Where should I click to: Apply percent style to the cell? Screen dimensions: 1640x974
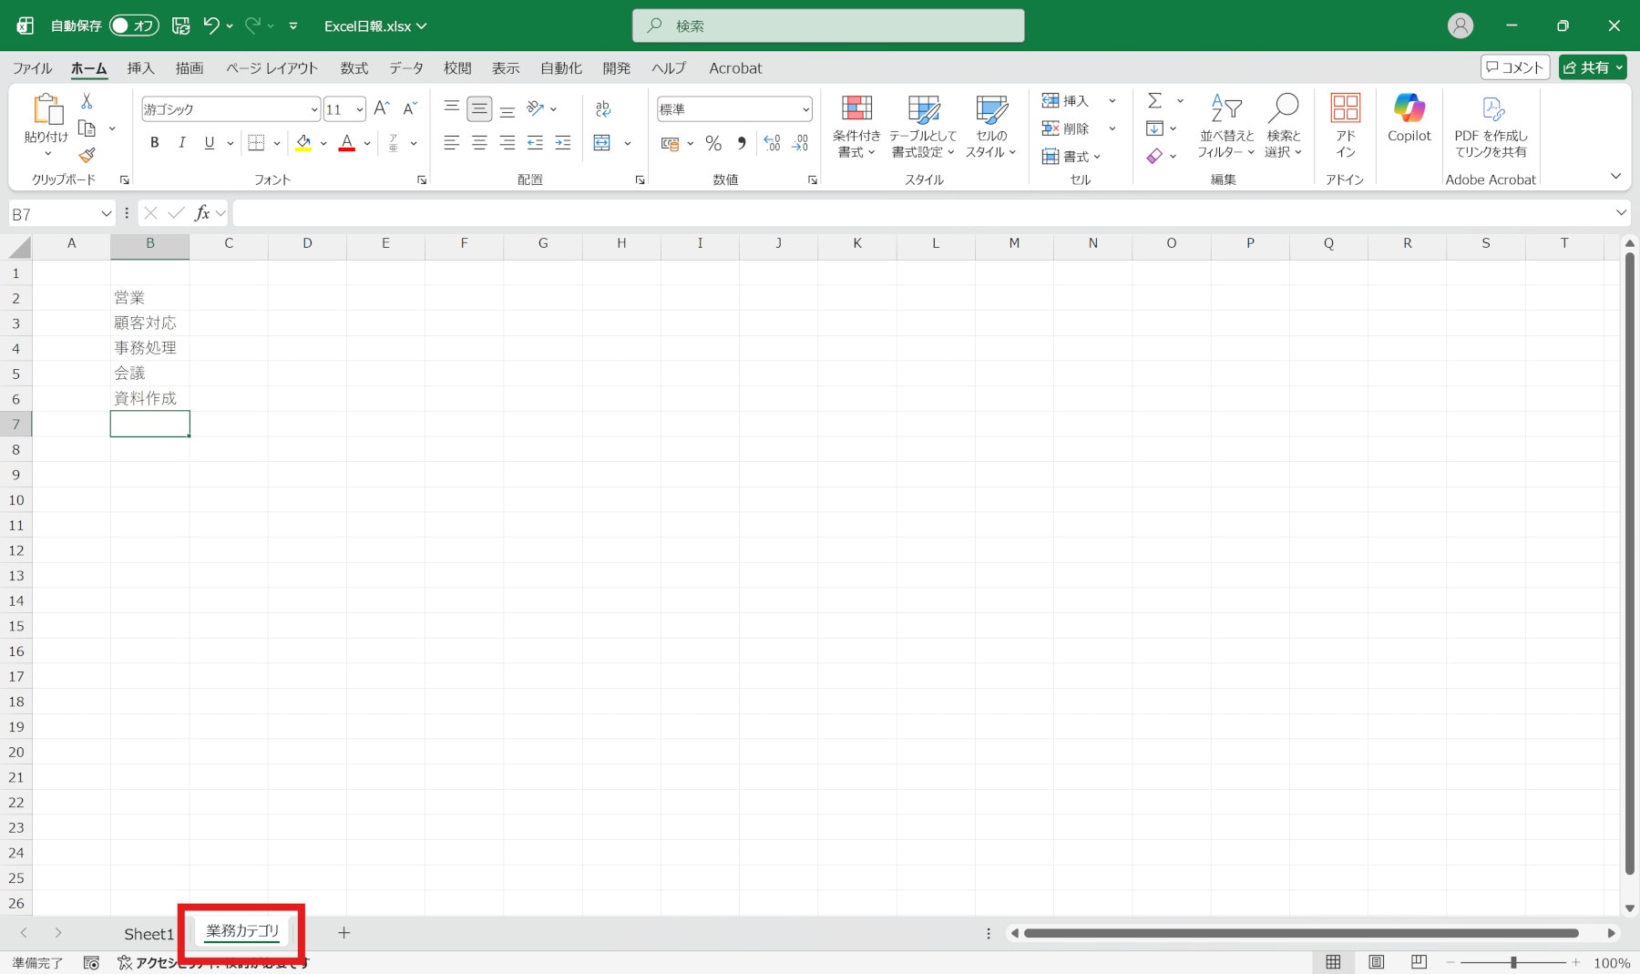tap(713, 143)
